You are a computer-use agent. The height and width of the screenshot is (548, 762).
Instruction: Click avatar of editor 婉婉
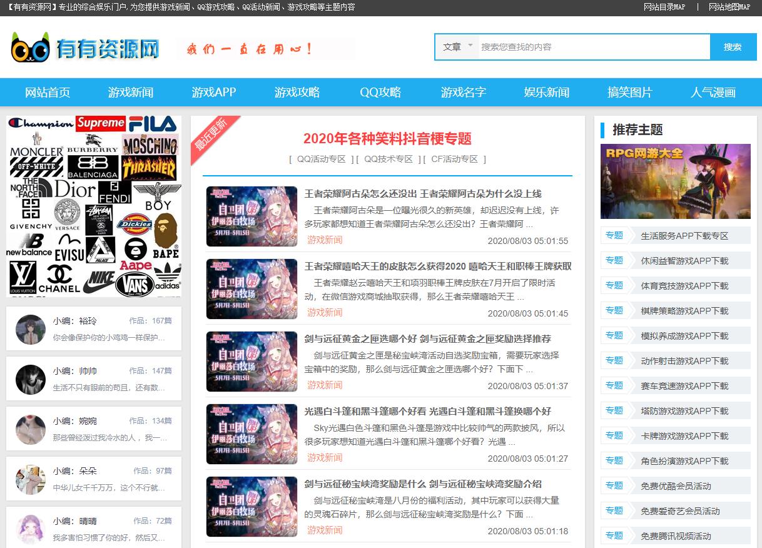point(31,430)
